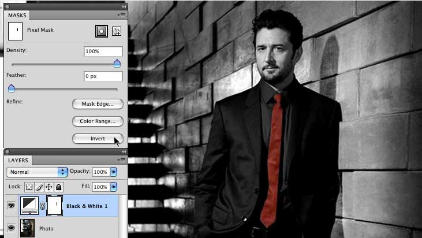
Task: Edit the layer Opacity field
Action: 101,172
